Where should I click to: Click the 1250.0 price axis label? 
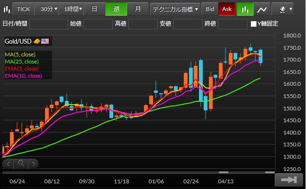(x=292, y=169)
